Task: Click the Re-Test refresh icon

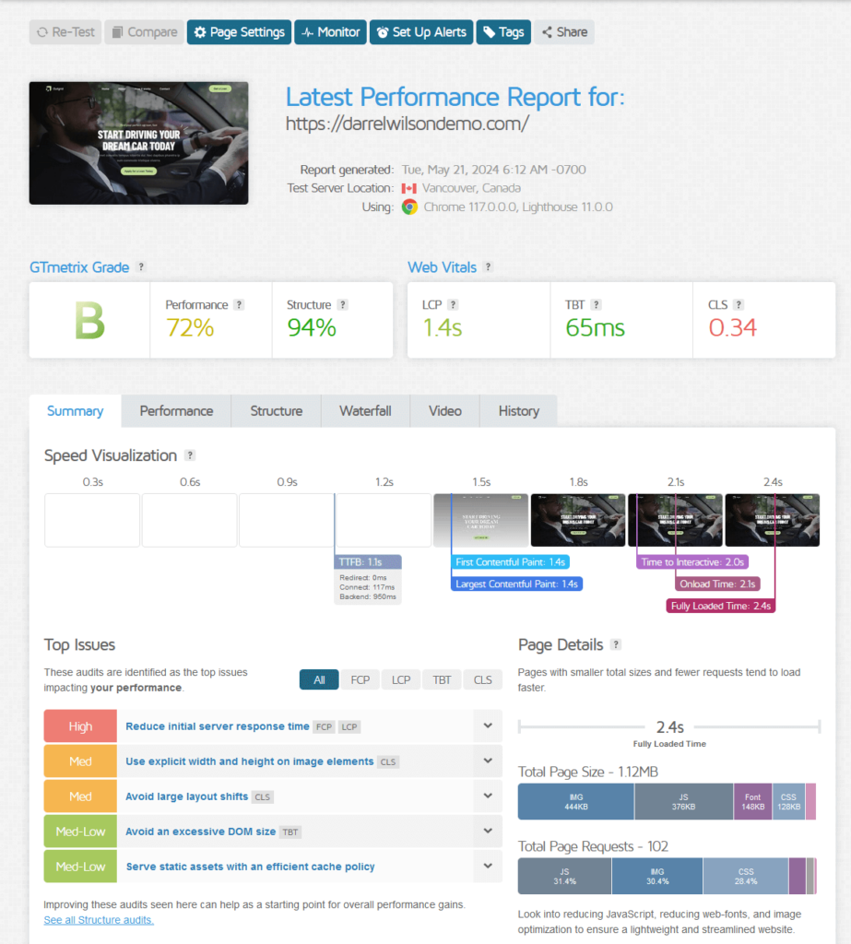Action: (44, 32)
